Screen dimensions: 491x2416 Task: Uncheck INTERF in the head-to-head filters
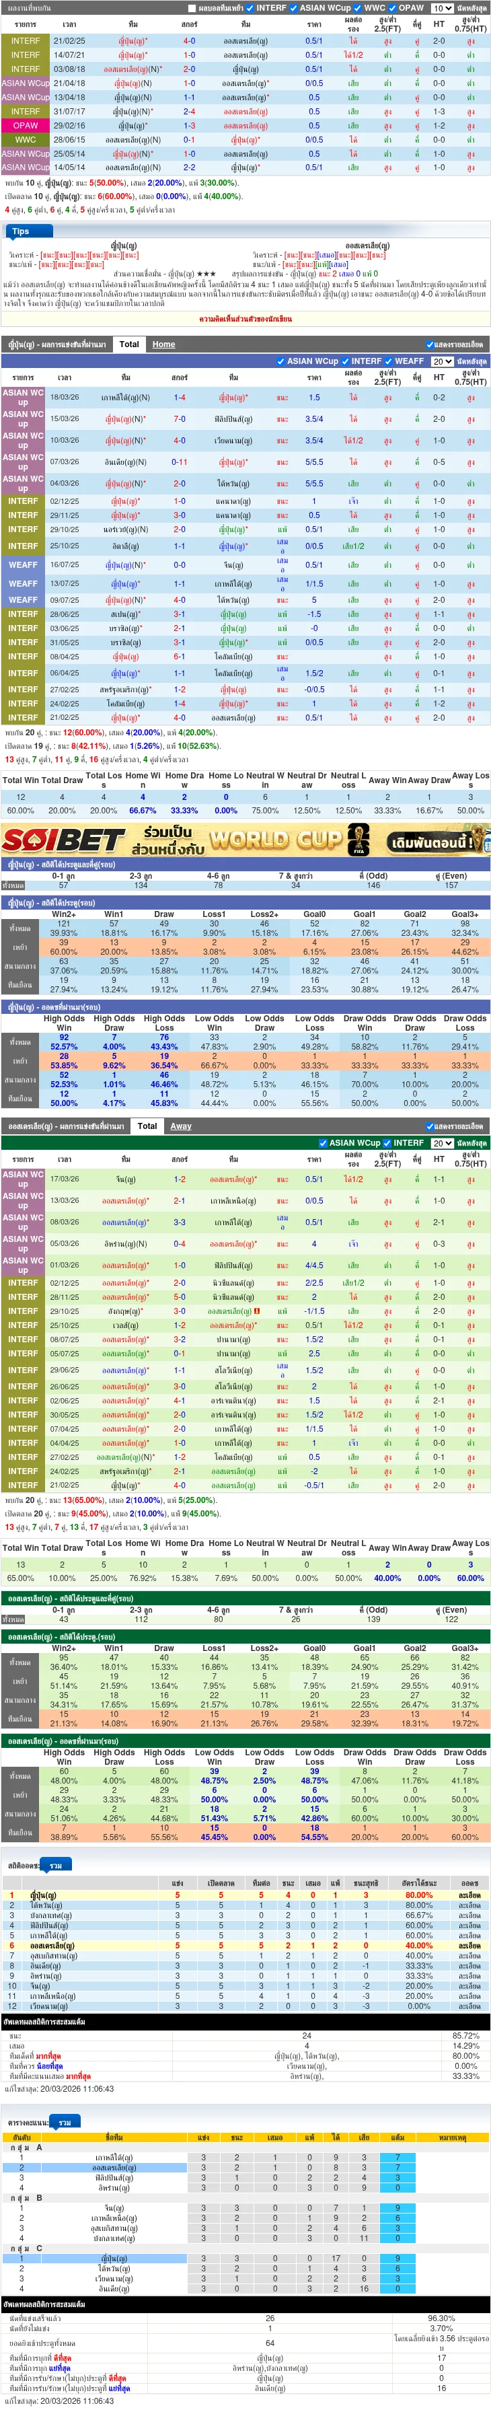(x=251, y=9)
